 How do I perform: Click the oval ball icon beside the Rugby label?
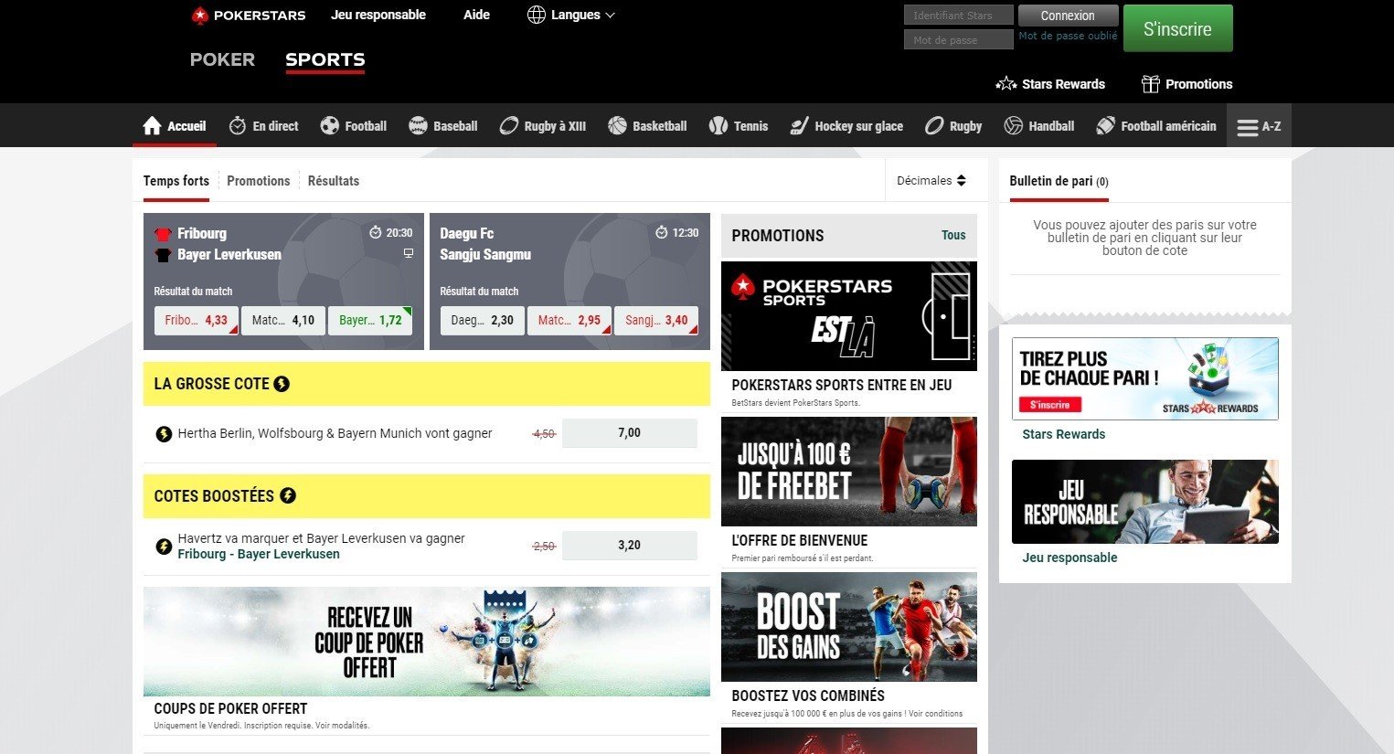tap(934, 126)
